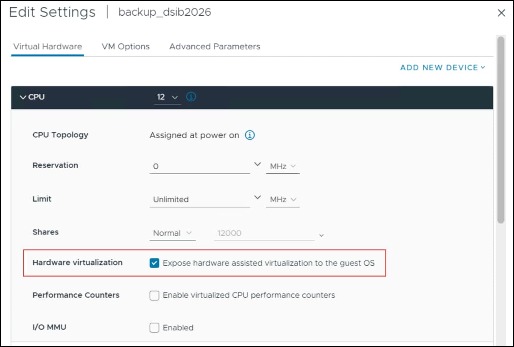Switch to the VM Options tab
The height and width of the screenshot is (347, 514).
pyautogui.click(x=126, y=47)
